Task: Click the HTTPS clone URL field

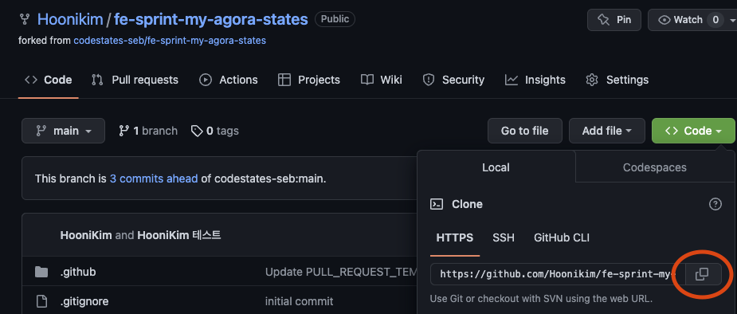Action: (558, 274)
